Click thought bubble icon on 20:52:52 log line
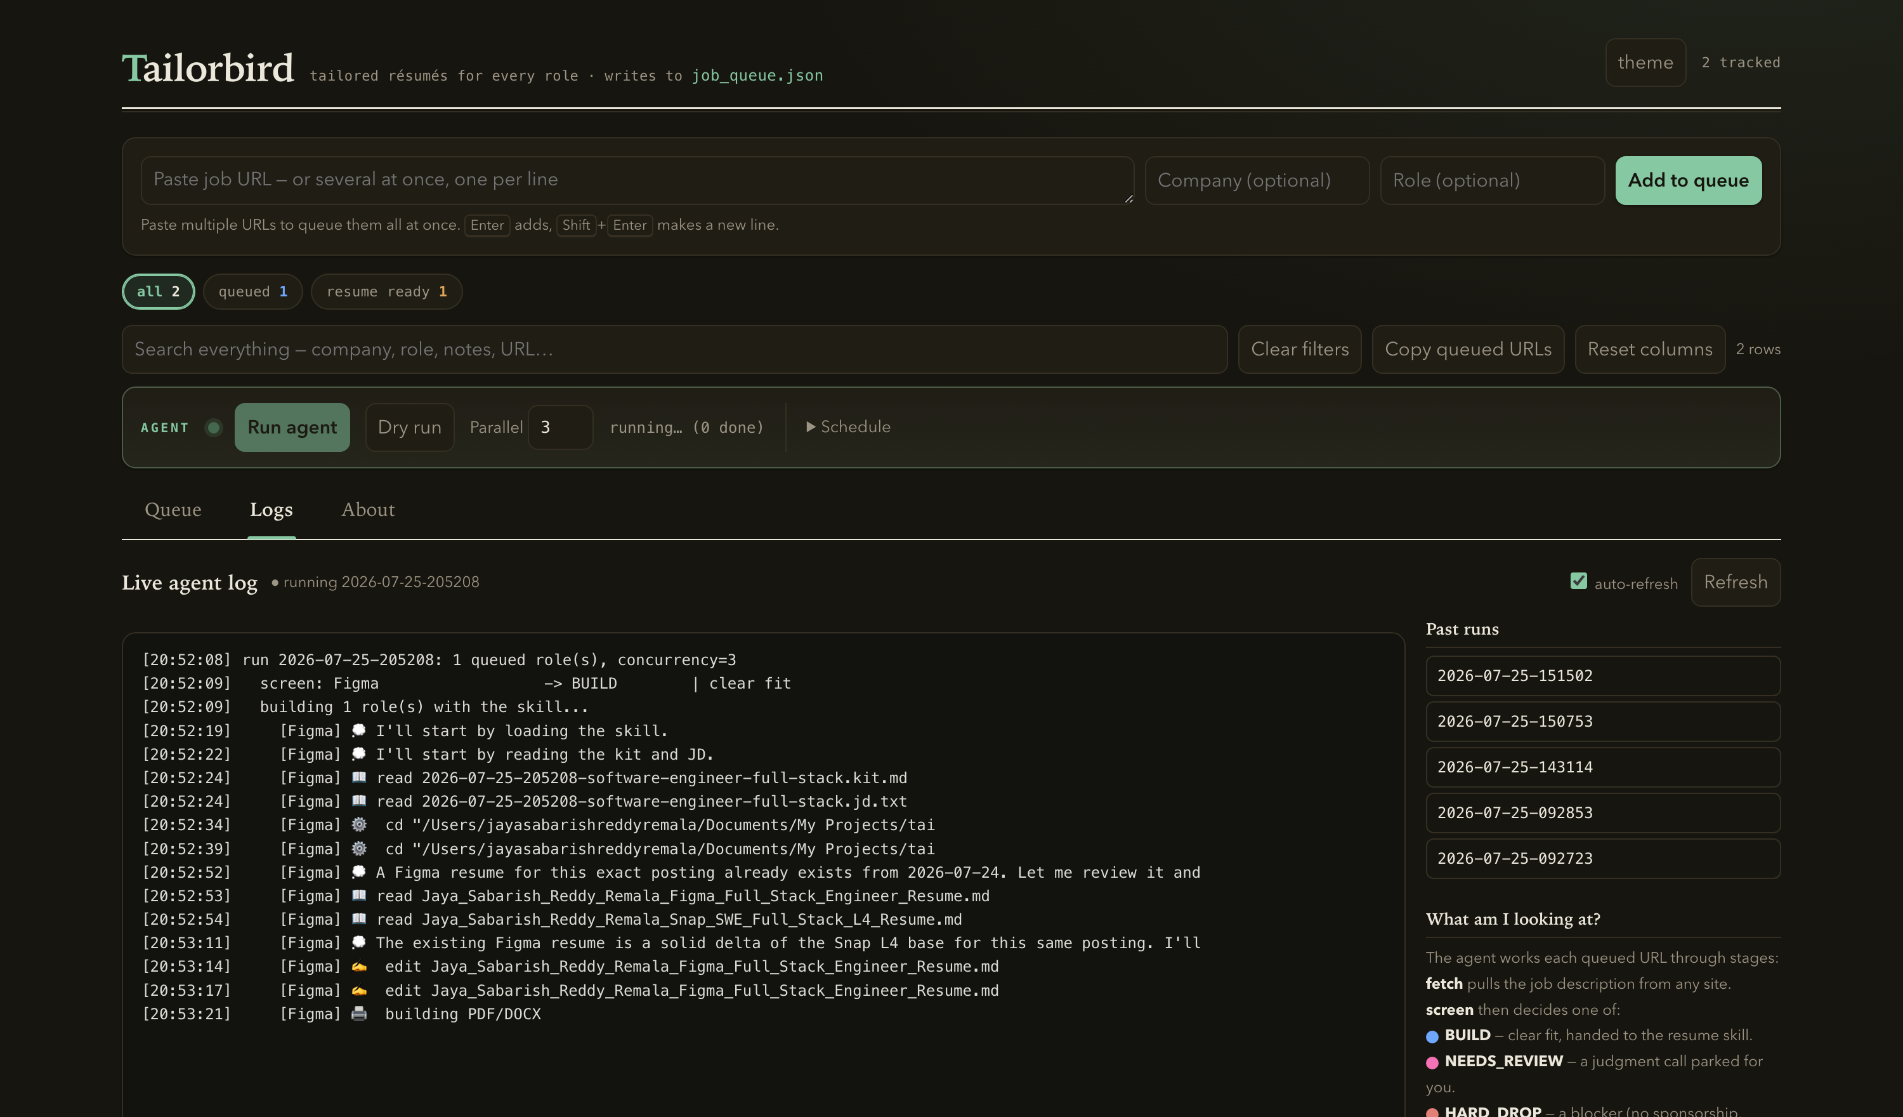Screen dimensions: 1903x1117 [358, 872]
